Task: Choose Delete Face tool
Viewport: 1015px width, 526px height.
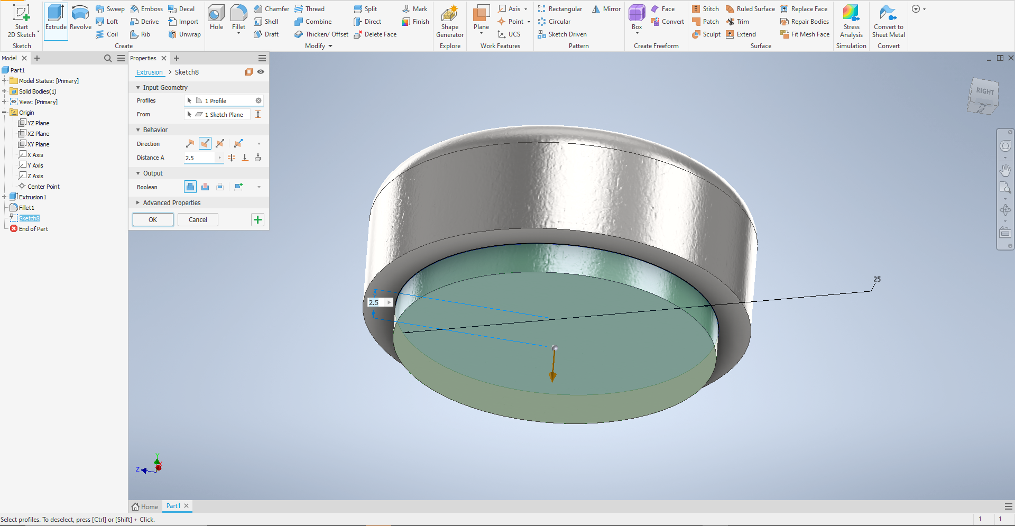Action: [375, 34]
